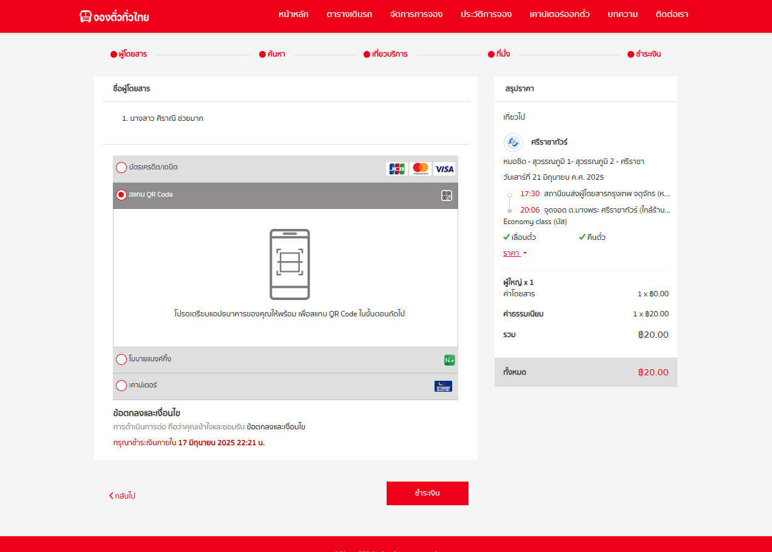Open เคาน์เตอร์ออกตั๋ว menu item

tap(559, 14)
